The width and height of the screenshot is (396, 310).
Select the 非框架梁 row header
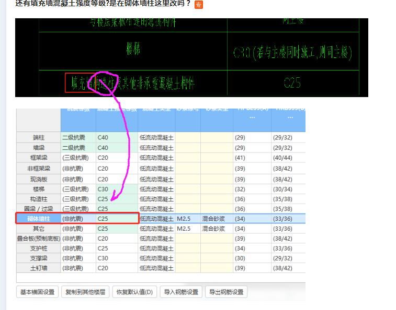pos(39,169)
